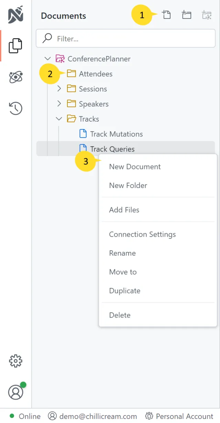
Task: Collapse the Tracks folder
Action: coord(59,119)
